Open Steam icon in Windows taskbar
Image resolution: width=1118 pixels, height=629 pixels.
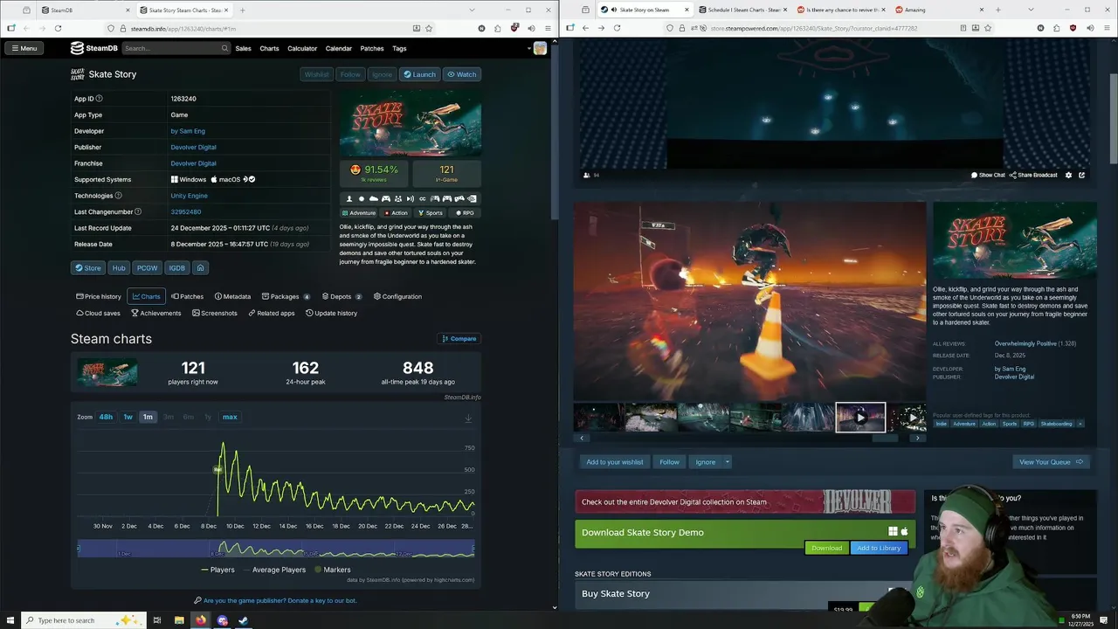tap(244, 620)
